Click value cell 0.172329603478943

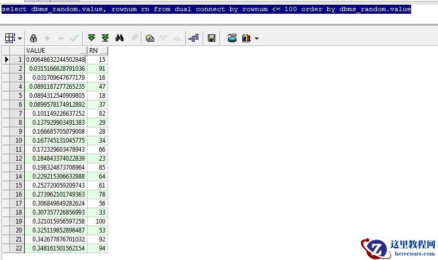click(56, 150)
